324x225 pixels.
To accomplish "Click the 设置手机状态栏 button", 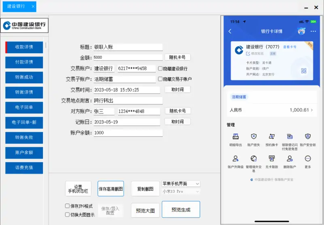I will (x=78, y=189).
